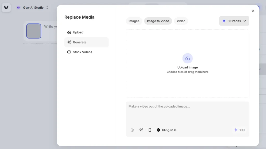Switch to the Image to Video tab
266x149 pixels.
[158, 21]
